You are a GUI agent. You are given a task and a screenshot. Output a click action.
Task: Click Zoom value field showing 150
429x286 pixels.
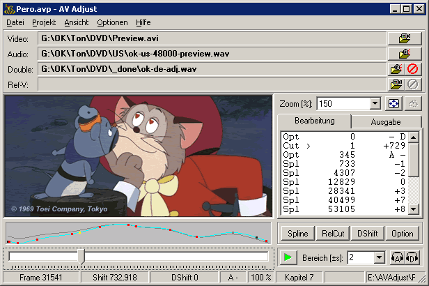(343, 104)
